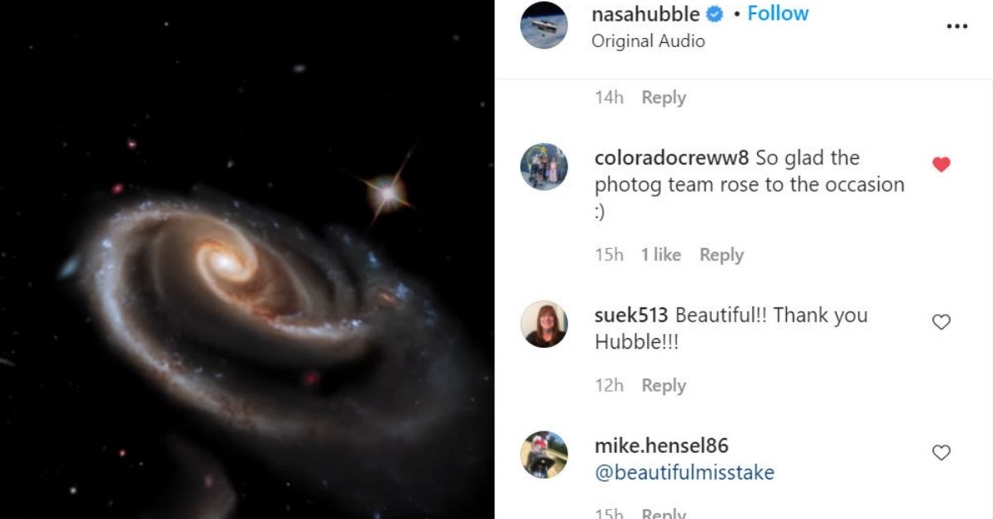Reply to coloradocreww8's comment
This screenshot has height=519, width=993.
pos(722,255)
